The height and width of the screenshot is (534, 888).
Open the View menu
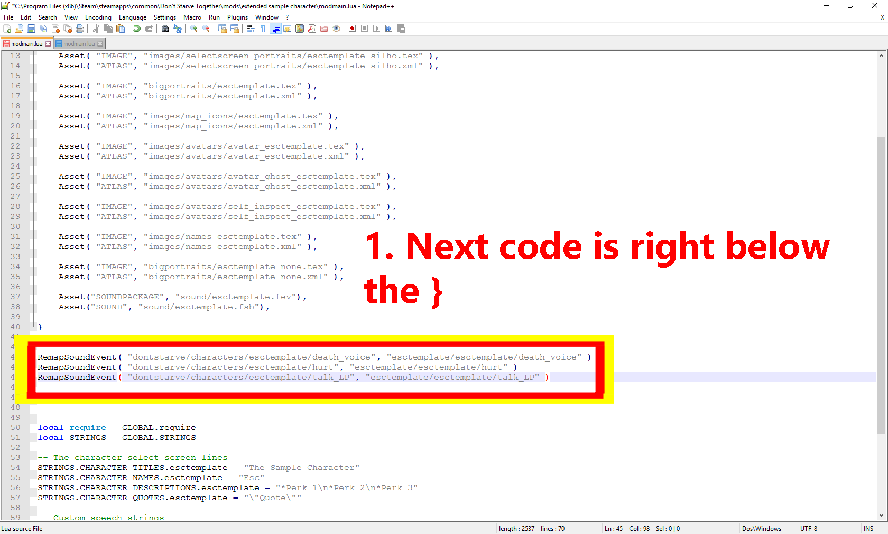(71, 17)
